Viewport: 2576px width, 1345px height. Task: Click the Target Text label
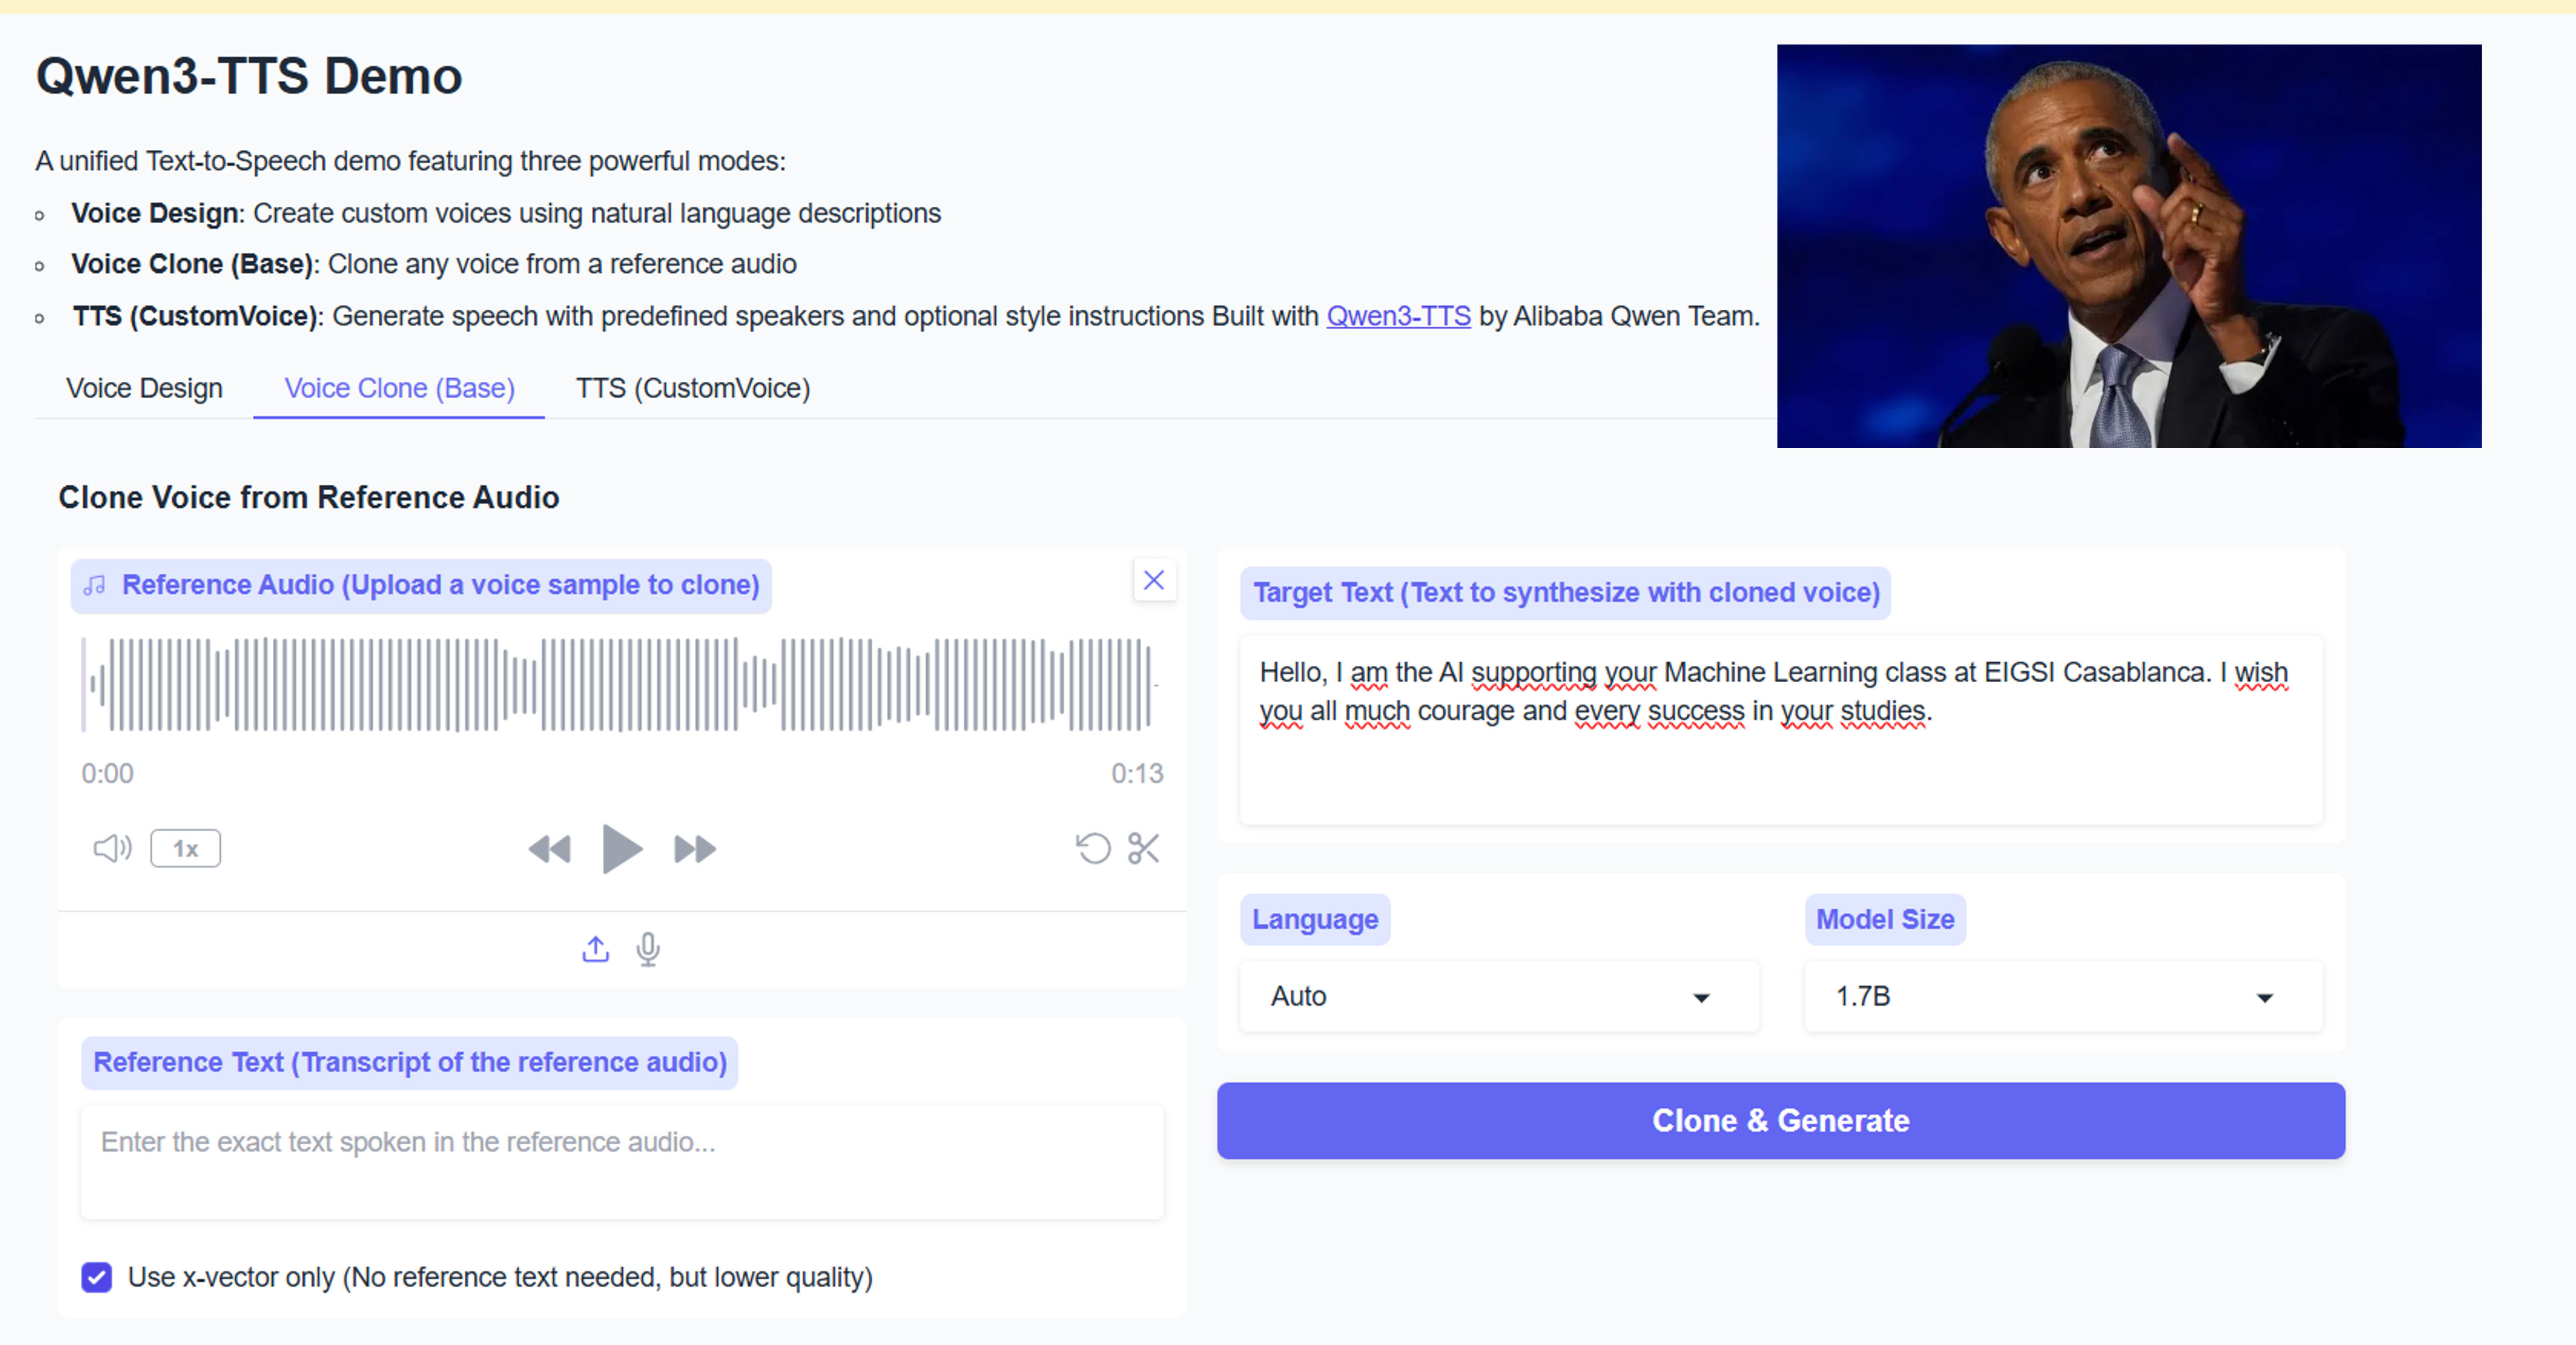[1566, 593]
